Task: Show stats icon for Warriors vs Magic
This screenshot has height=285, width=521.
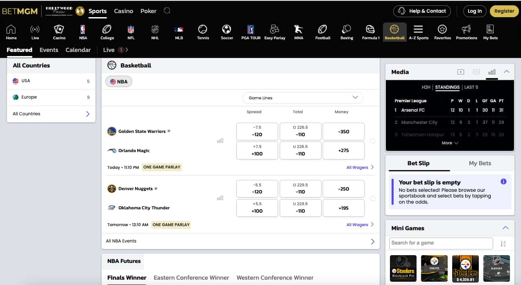Action: [x=220, y=141]
